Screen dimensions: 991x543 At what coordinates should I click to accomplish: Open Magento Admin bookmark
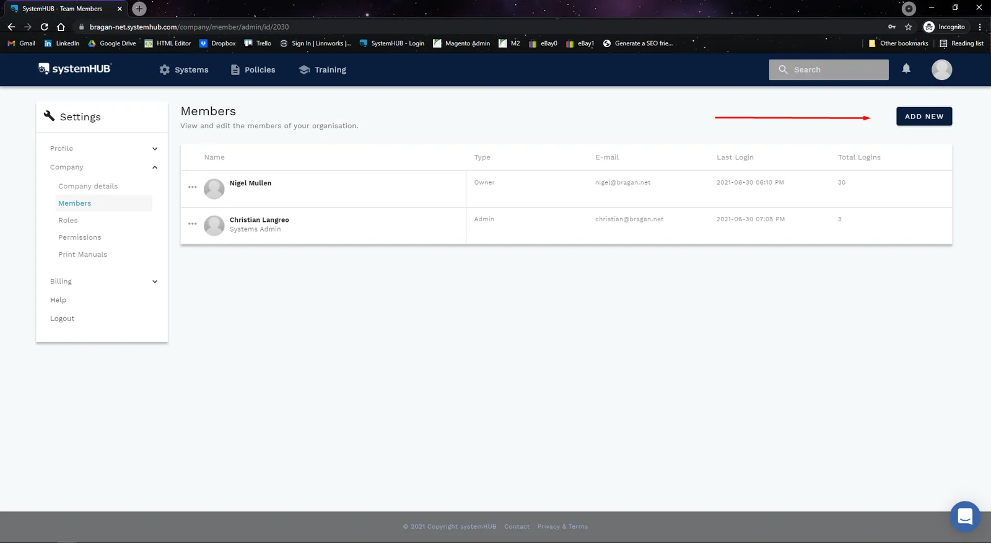click(x=461, y=43)
